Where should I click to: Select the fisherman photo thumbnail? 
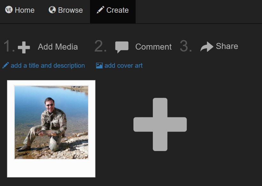[x=51, y=122]
